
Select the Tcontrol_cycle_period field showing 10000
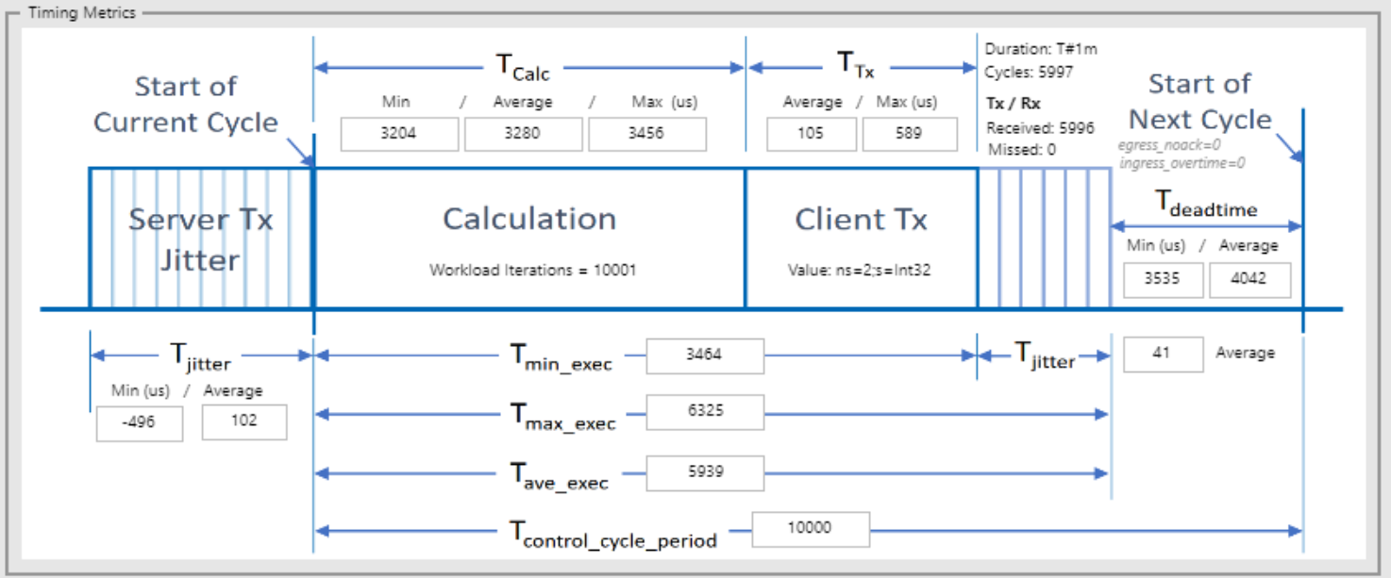[811, 529]
